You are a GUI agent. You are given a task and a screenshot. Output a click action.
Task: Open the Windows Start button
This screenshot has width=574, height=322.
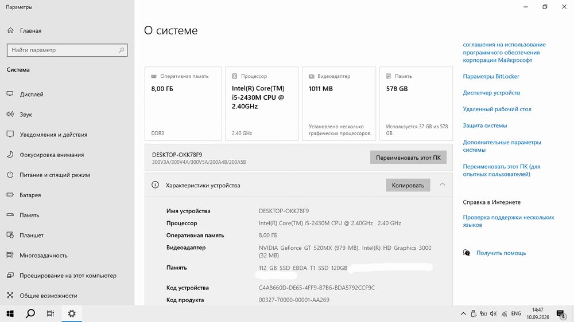point(10,313)
